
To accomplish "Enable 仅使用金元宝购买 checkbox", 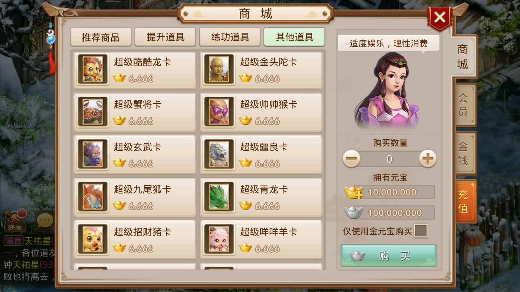I will coord(421,231).
